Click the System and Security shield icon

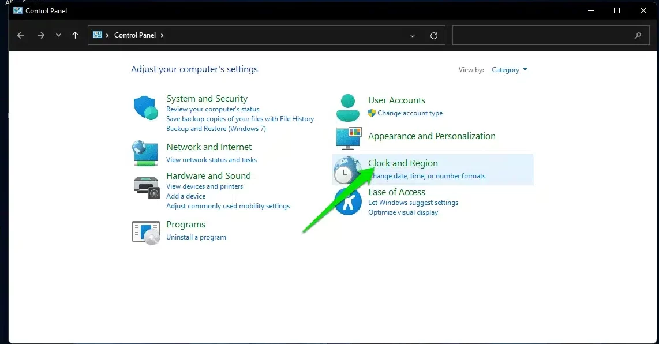pyautogui.click(x=146, y=109)
